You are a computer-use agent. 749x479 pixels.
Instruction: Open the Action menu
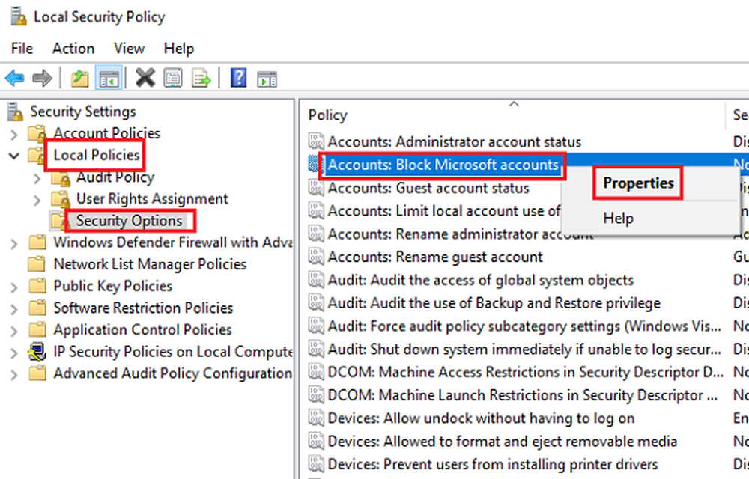(x=73, y=48)
